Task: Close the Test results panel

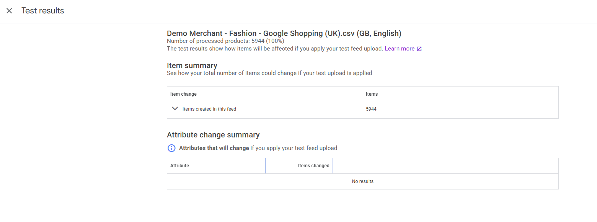Action: (x=9, y=11)
